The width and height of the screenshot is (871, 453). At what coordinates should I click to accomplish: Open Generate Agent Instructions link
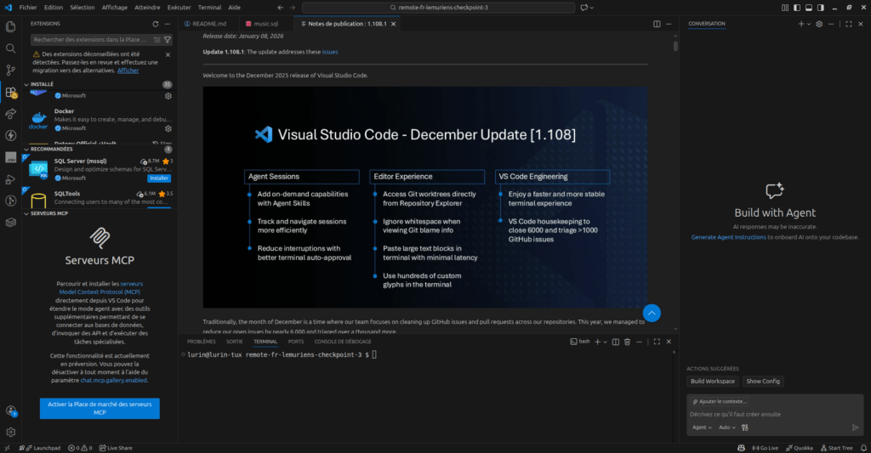(x=728, y=238)
